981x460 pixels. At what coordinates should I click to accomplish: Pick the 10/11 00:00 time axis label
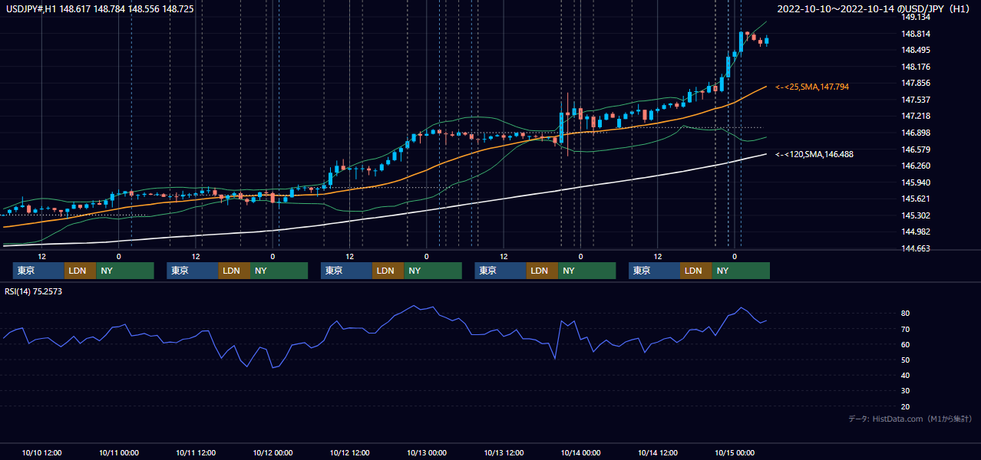coord(119,452)
